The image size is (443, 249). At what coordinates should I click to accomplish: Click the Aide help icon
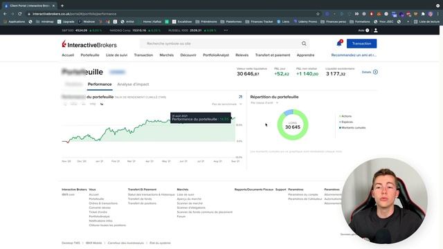[x=368, y=30]
